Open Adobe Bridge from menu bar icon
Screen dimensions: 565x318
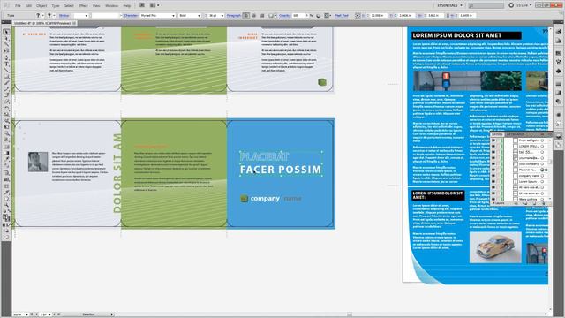[142, 5]
